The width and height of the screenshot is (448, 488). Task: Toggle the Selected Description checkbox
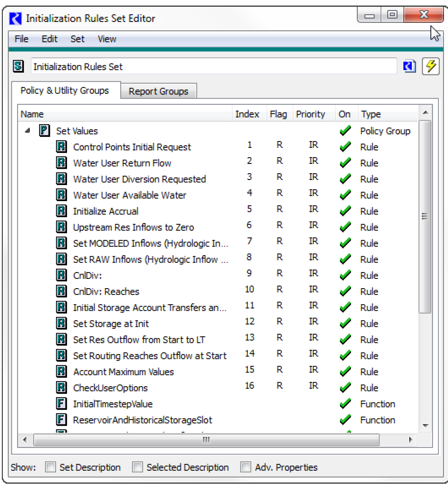pos(138,467)
